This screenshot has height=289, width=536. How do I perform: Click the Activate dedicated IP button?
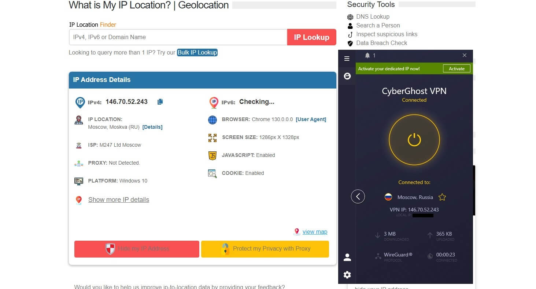[456, 68]
